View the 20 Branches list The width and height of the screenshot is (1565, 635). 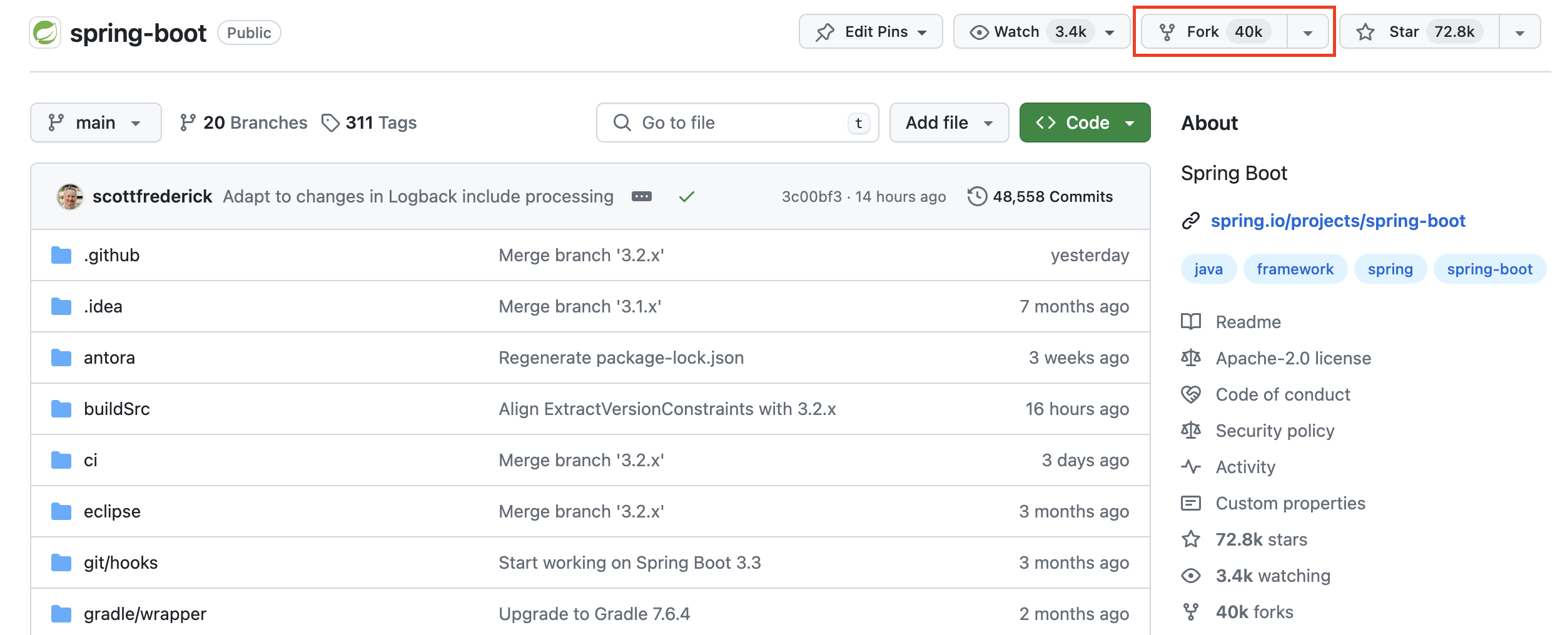[244, 122]
